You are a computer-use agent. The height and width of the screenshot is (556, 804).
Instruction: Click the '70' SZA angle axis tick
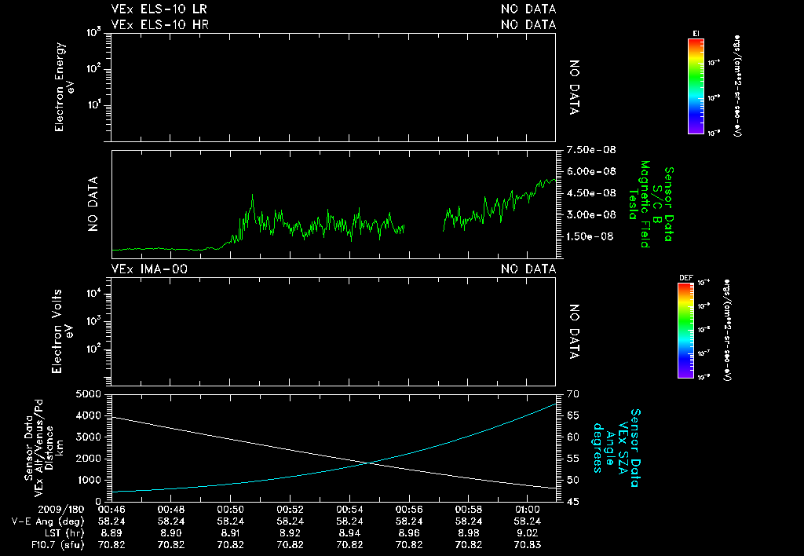[x=572, y=394]
